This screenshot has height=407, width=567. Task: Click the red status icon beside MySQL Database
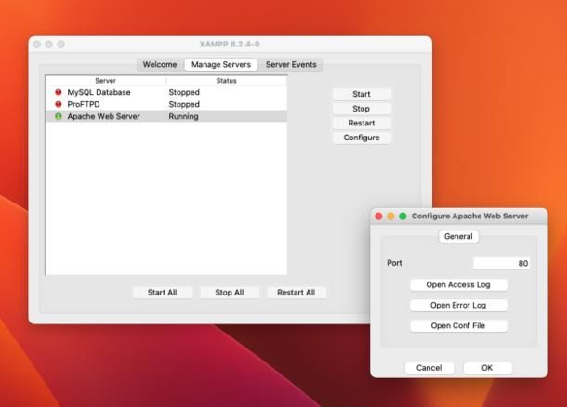point(59,92)
